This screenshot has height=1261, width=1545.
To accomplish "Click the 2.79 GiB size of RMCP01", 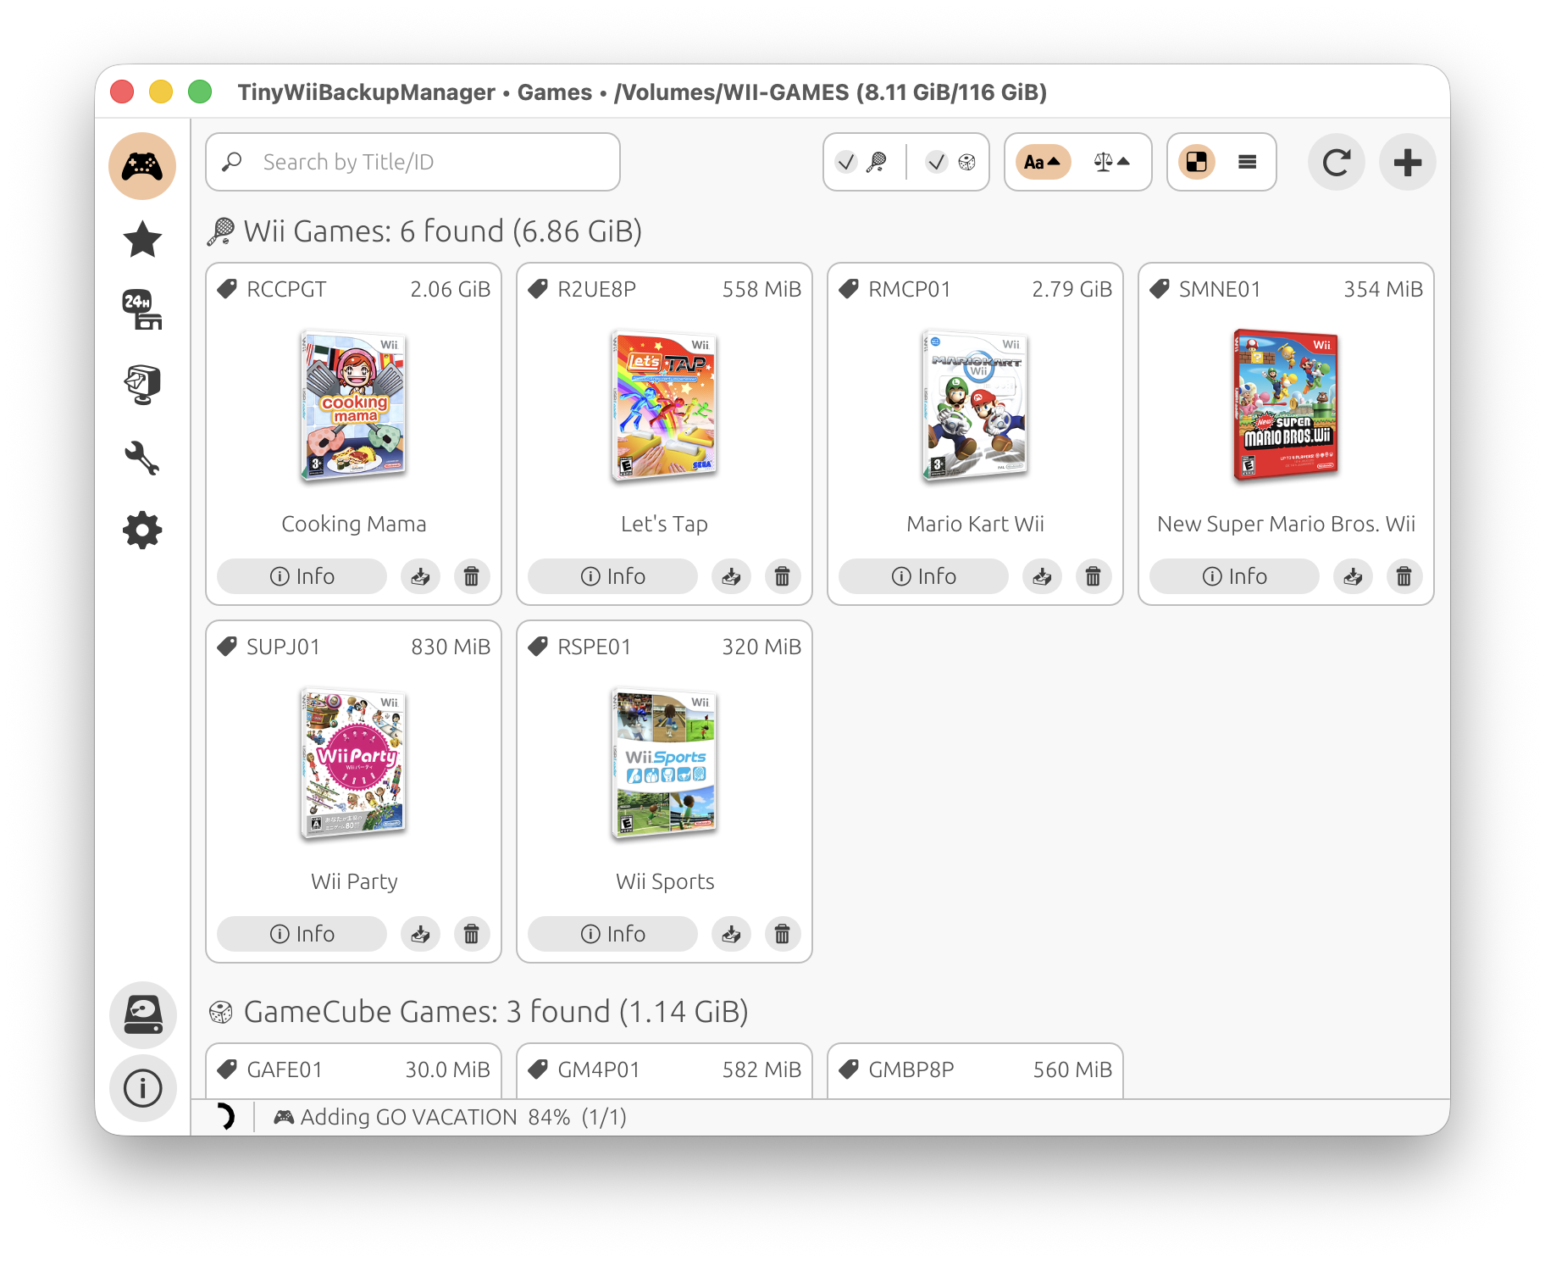I will 1072,289.
